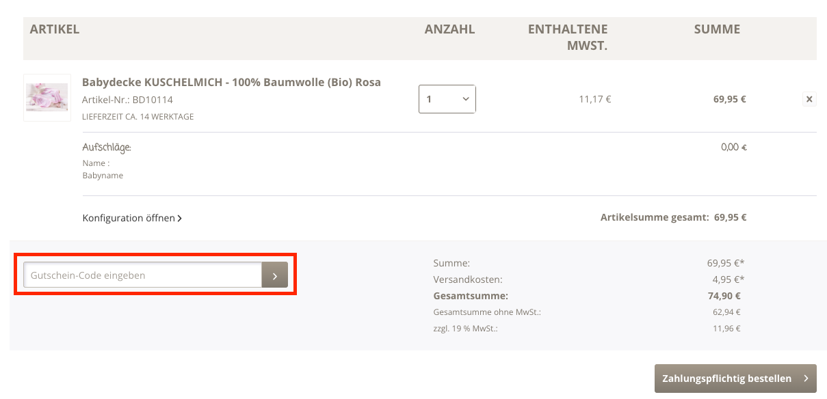This screenshot has height=399, width=827.
Task: Open the pink baby blanket thumbnail
Action: pos(47,98)
